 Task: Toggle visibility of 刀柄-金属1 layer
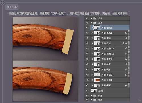87,27
